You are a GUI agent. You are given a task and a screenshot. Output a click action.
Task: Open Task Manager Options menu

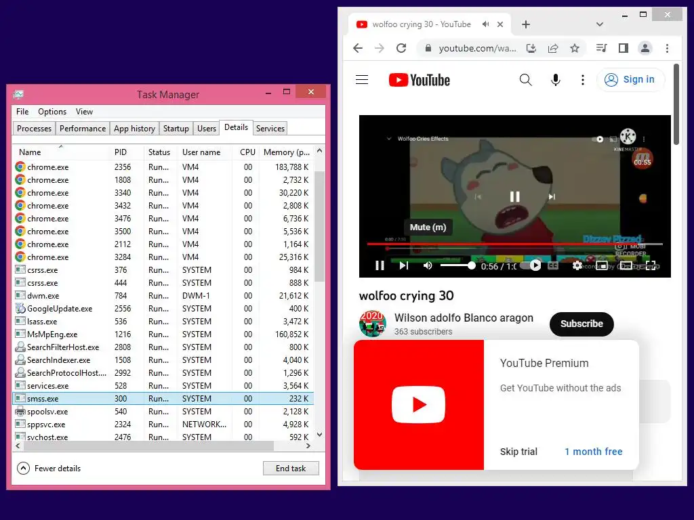pyautogui.click(x=52, y=112)
